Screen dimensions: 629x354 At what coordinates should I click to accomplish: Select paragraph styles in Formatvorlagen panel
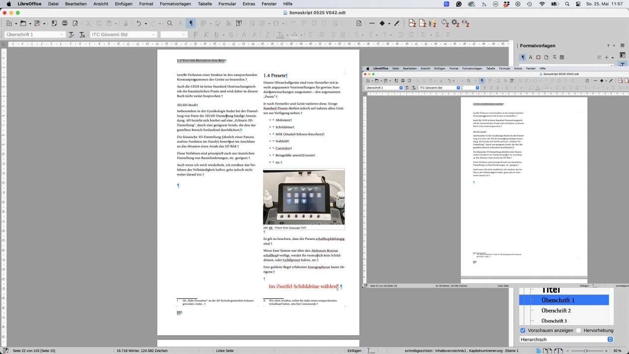point(523,57)
